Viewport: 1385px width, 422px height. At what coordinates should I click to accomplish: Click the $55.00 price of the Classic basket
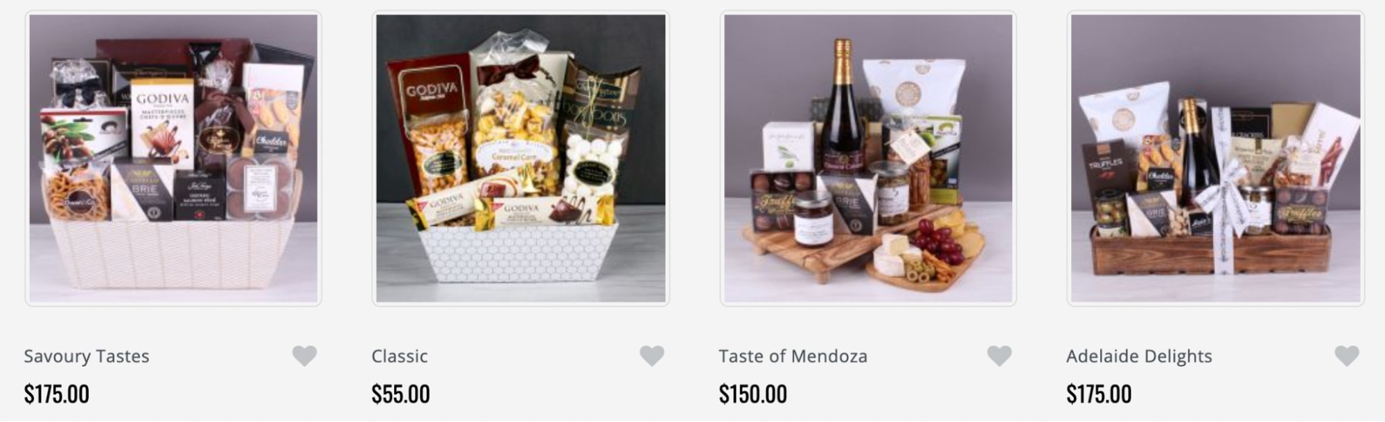[x=400, y=394]
